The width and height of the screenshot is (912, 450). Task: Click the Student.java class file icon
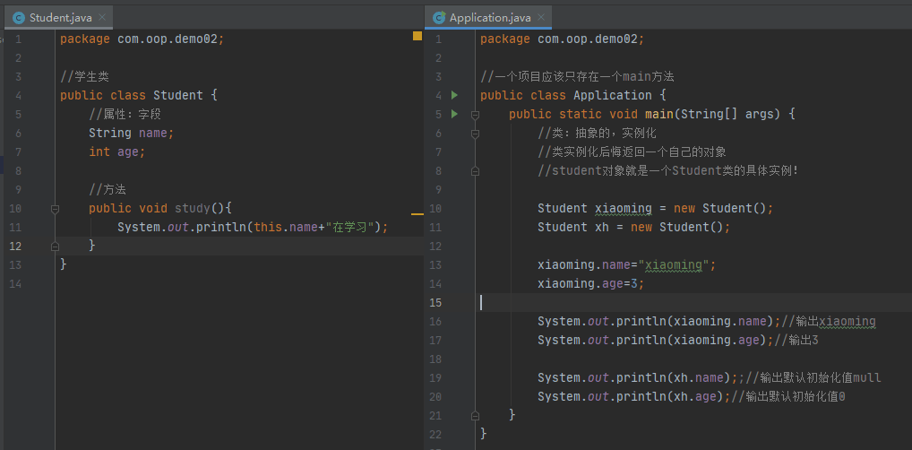pos(19,18)
